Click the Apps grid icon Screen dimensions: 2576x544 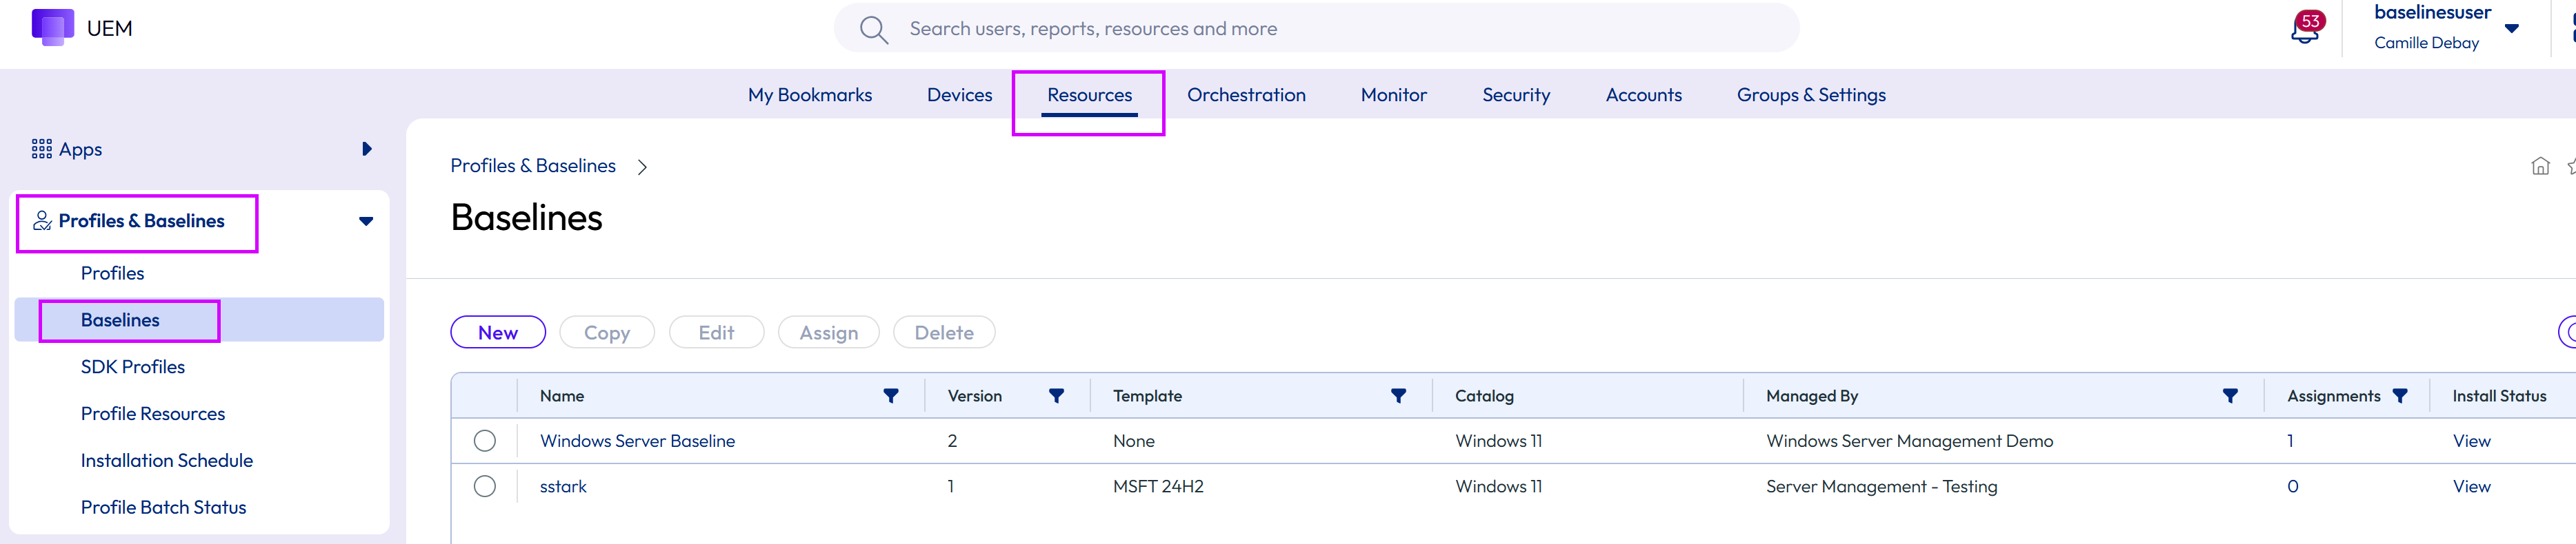click(x=42, y=149)
